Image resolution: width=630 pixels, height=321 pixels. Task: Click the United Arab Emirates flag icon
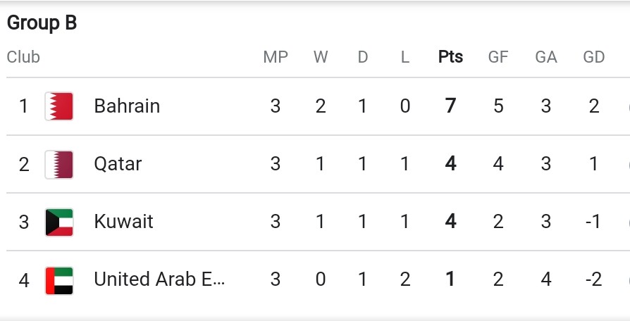pos(59,280)
